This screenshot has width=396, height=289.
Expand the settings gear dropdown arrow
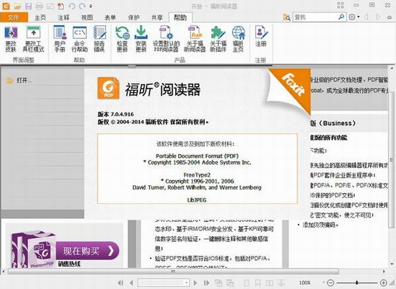[359, 17]
